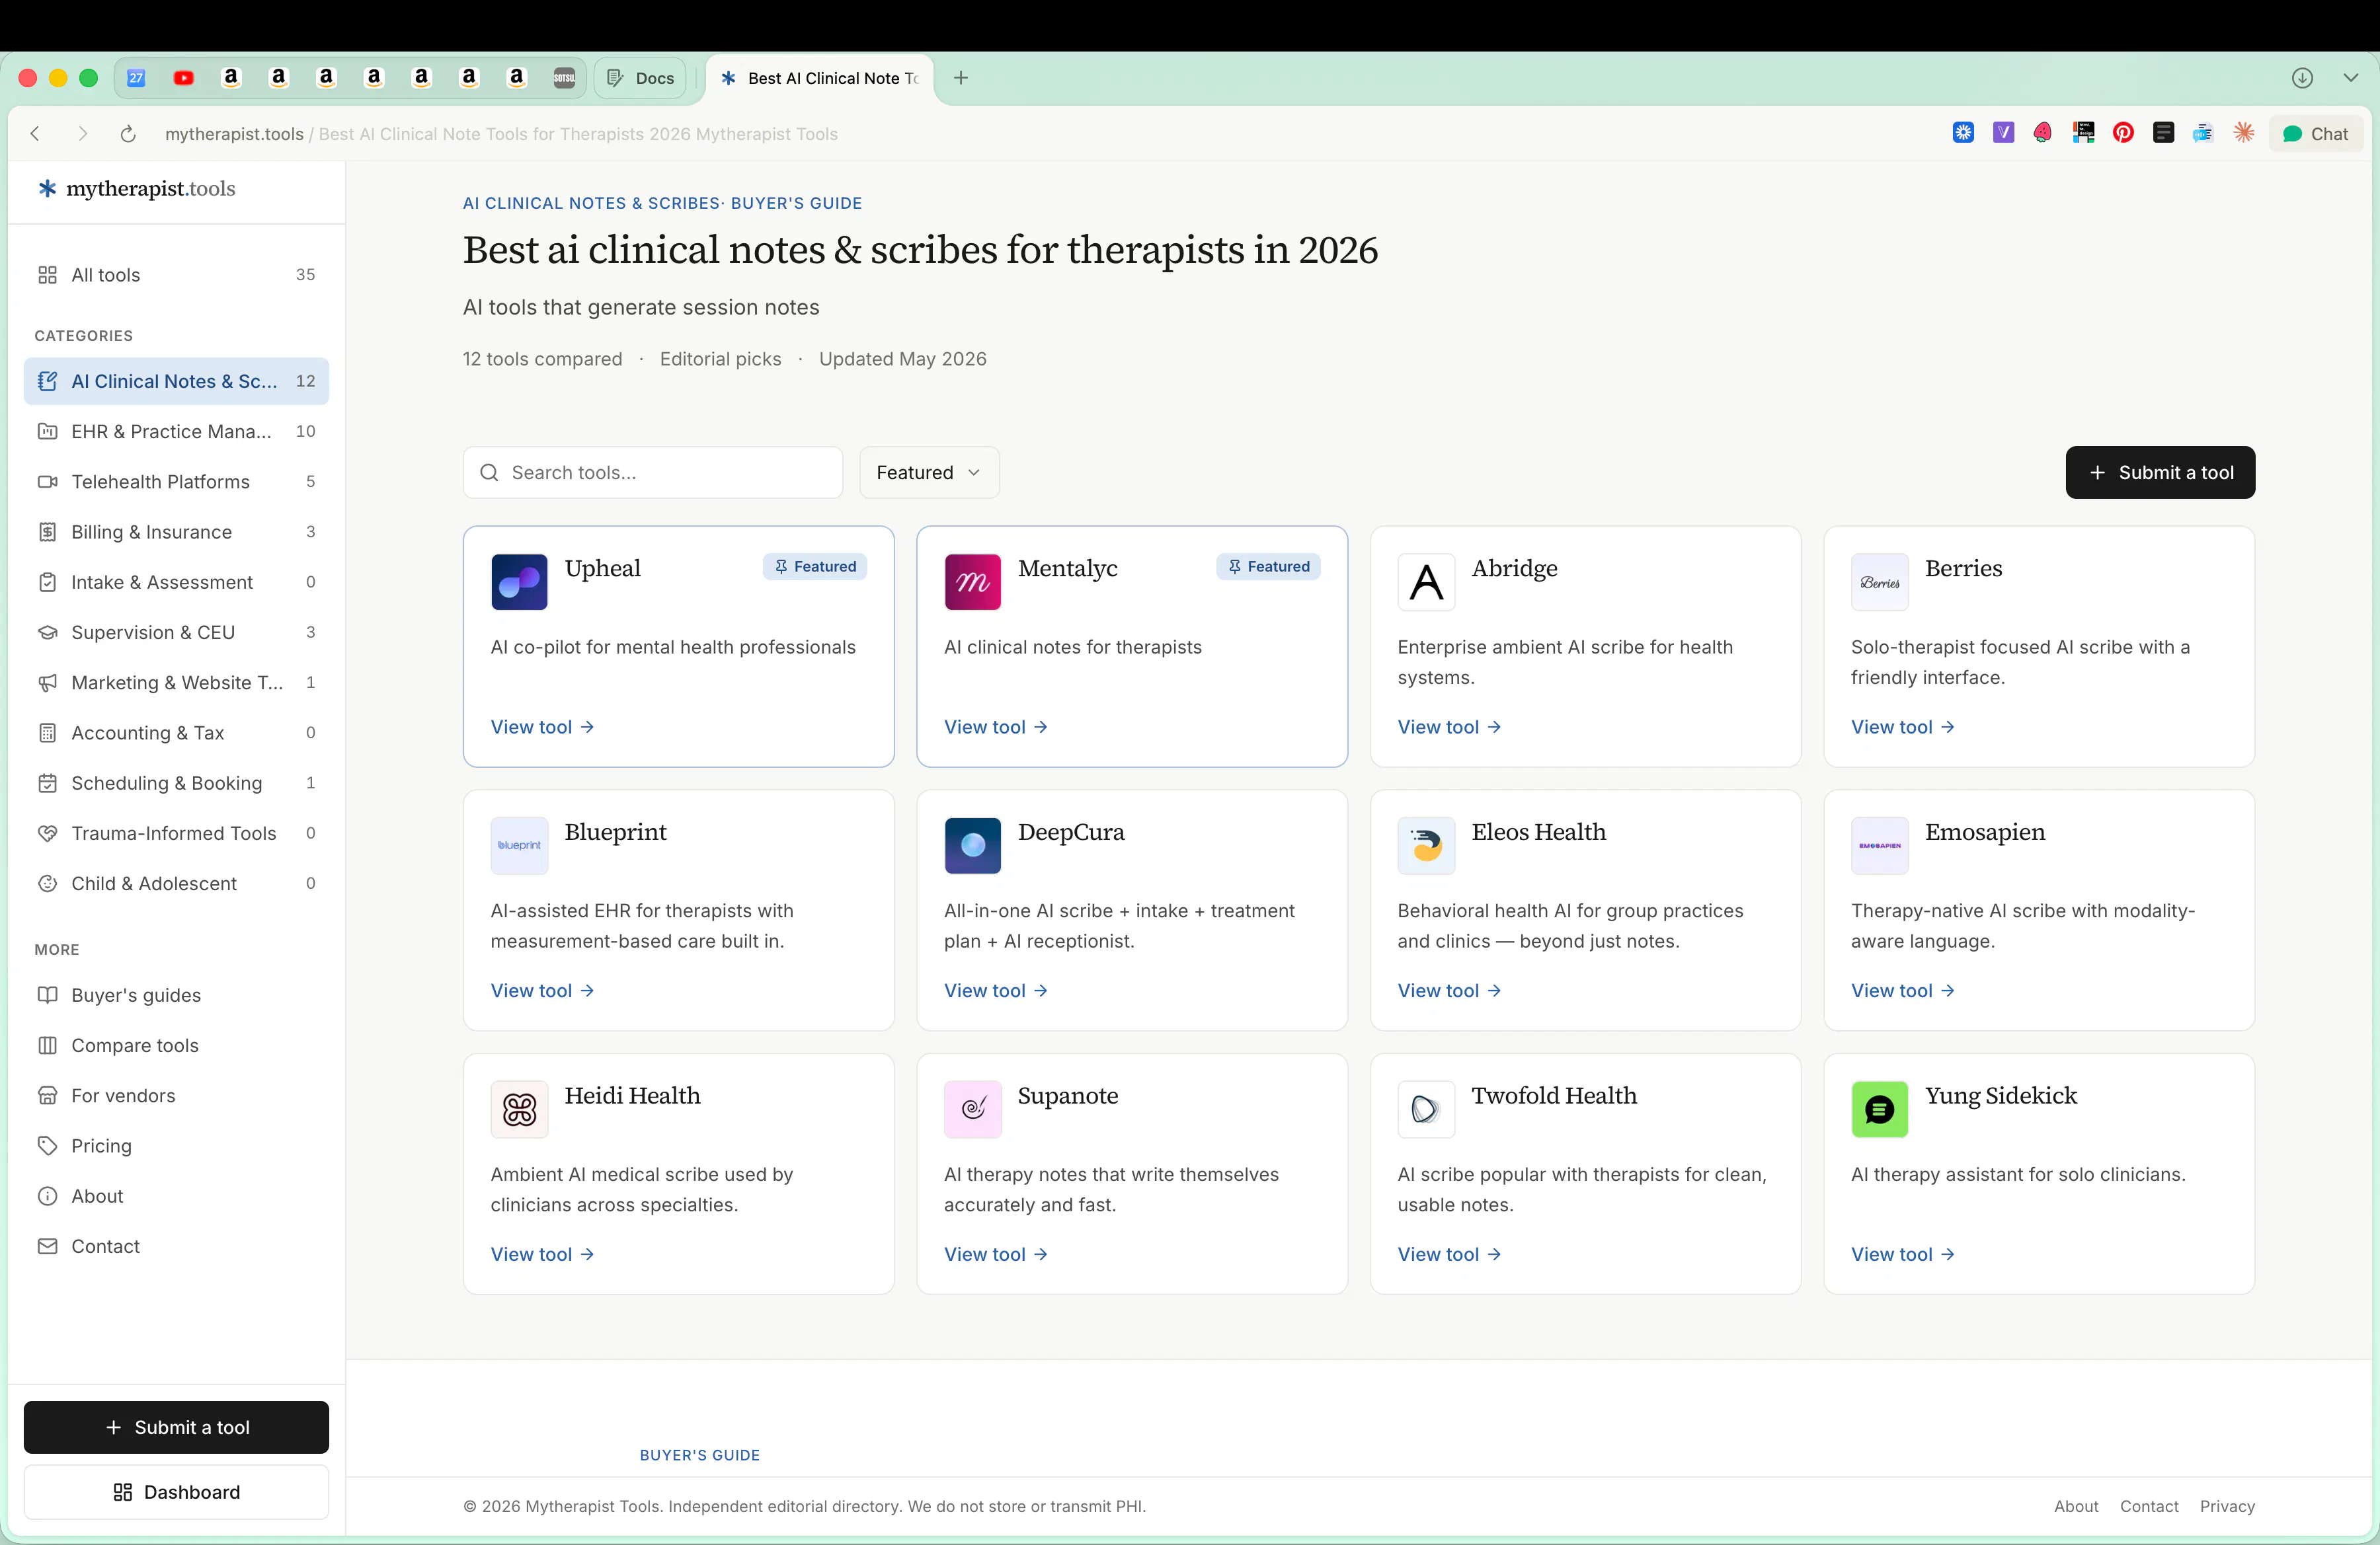This screenshot has height=1545, width=2380.
Task: Follow the View tool link on the Emosapien card
Action: [x=1903, y=991]
